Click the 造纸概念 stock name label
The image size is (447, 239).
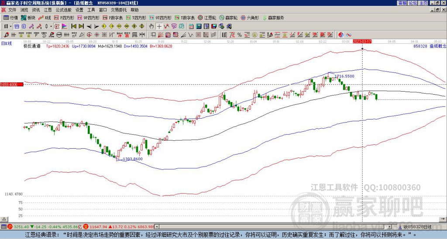[438, 46]
